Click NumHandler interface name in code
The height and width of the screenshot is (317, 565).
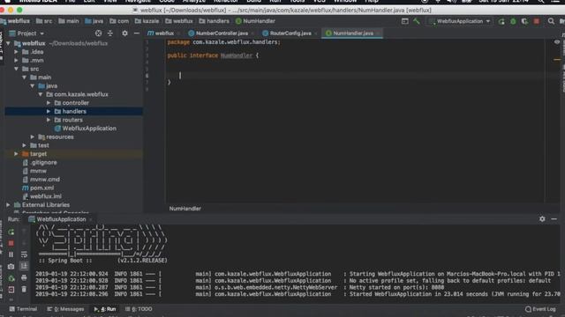[237, 55]
